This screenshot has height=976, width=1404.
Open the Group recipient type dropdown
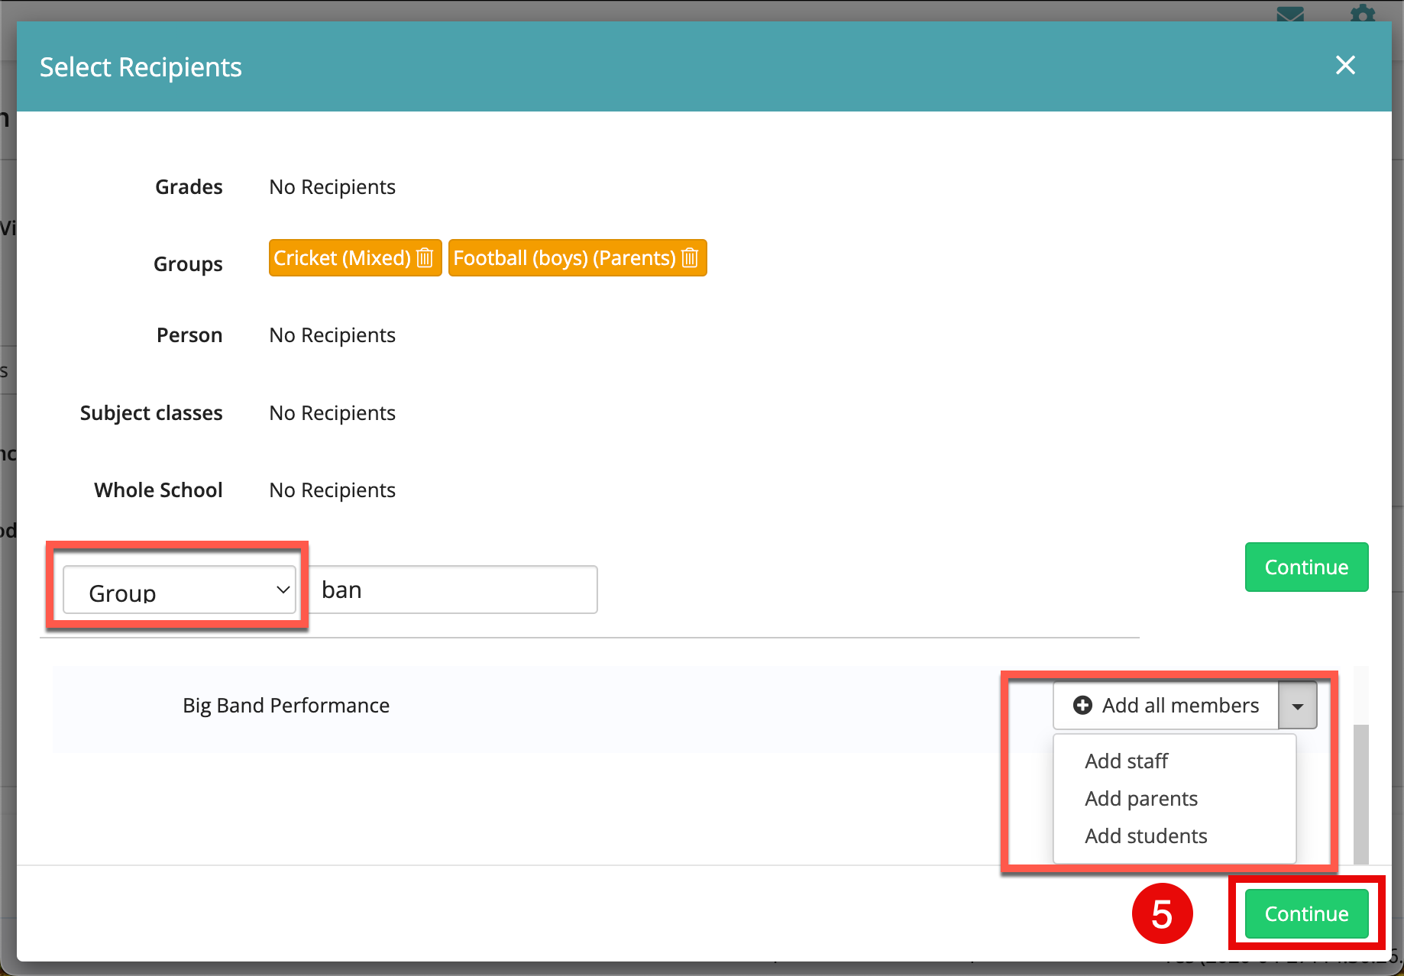pos(179,590)
